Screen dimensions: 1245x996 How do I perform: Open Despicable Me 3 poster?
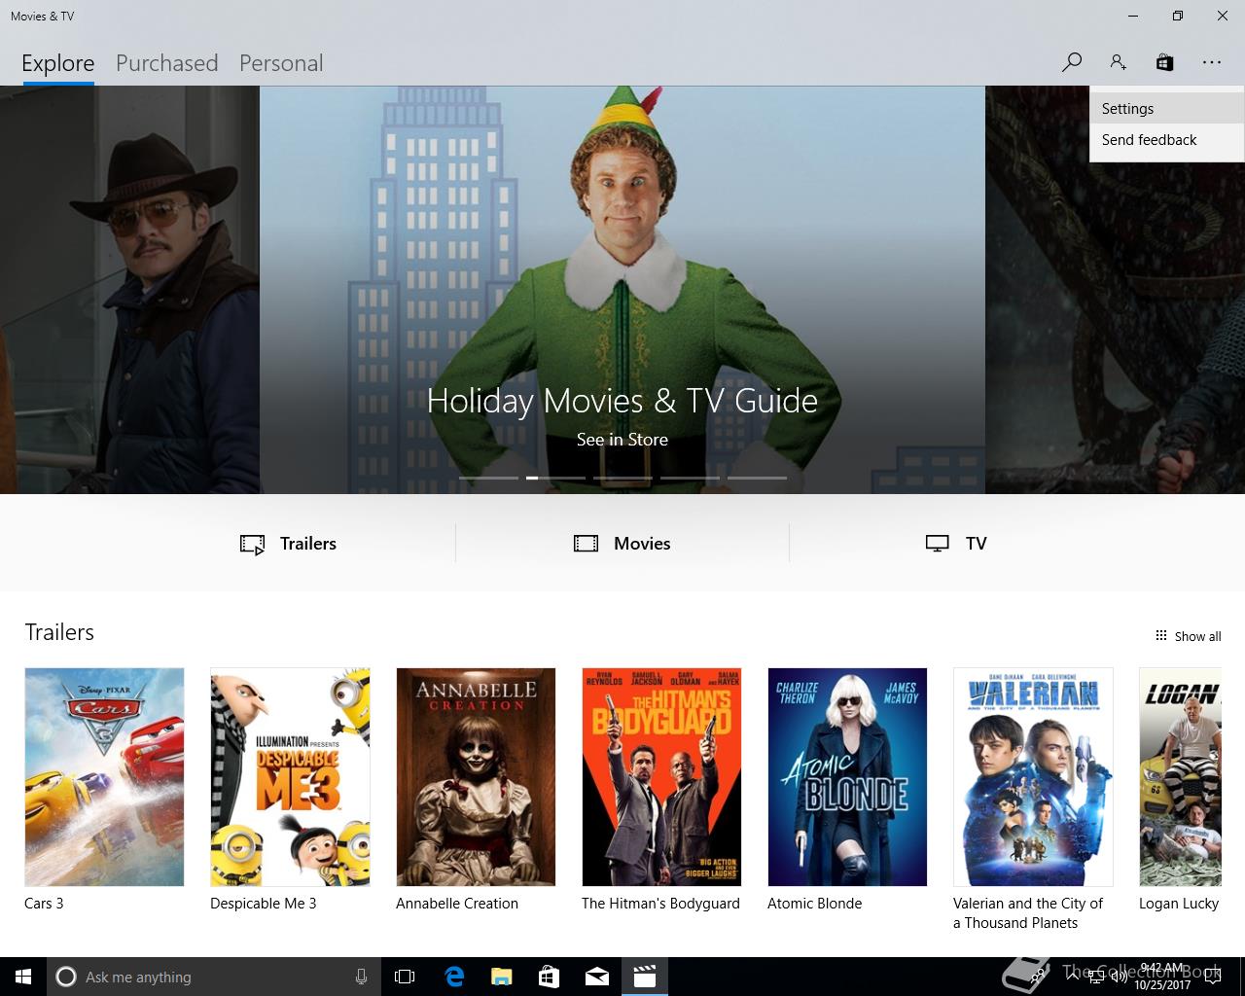coord(290,776)
